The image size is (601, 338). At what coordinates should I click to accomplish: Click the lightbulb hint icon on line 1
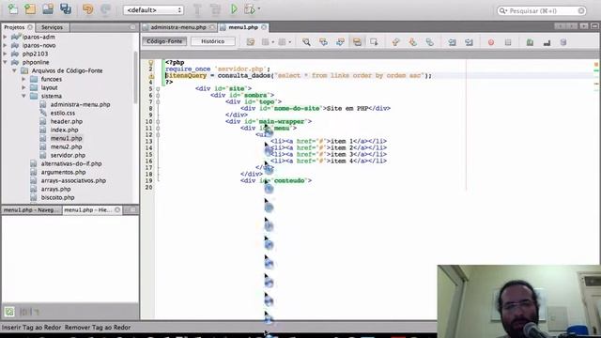pos(151,63)
